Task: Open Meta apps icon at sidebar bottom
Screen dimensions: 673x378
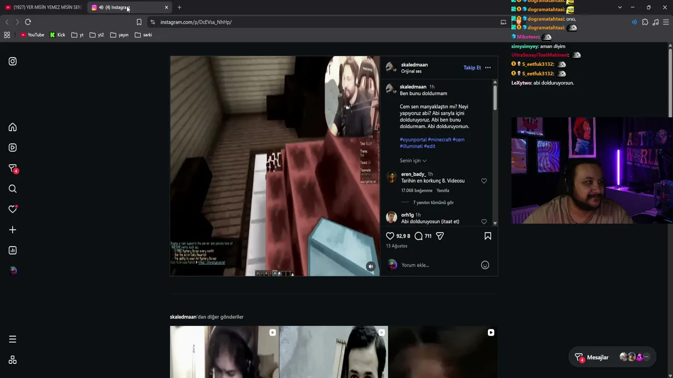Action: (x=13, y=360)
